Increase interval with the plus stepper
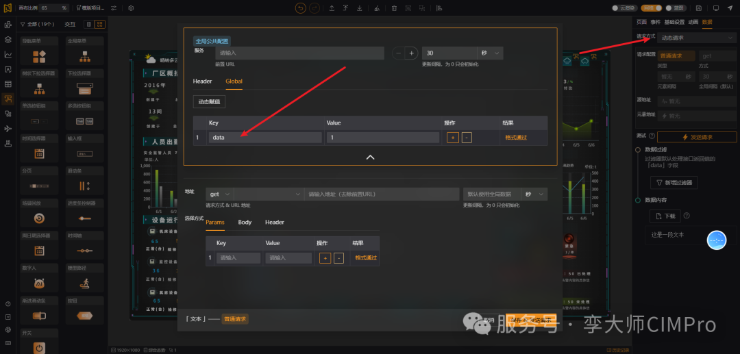This screenshot has height=354, width=740. point(411,53)
